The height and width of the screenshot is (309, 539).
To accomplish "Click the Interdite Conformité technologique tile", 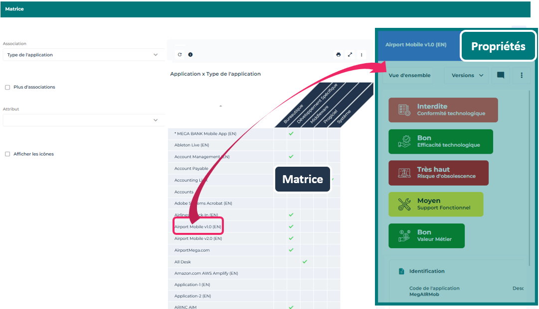I will coord(443,110).
